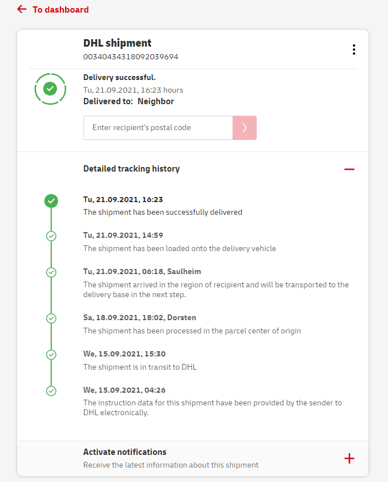388x482 pixels.
Task: Click the back arrow icon to dashboard
Action: pyautogui.click(x=22, y=9)
